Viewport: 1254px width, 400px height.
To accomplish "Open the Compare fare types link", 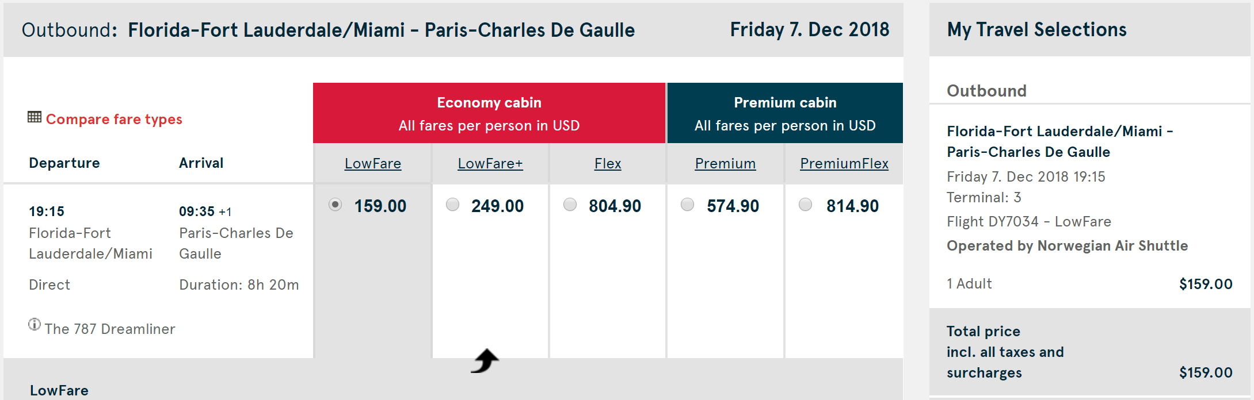I will (114, 120).
